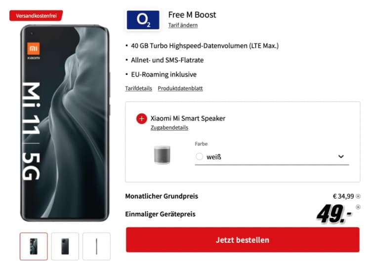Screen dimensions: 375x262
Task: Select the back view phone thumbnail
Action: coord(65,246)
